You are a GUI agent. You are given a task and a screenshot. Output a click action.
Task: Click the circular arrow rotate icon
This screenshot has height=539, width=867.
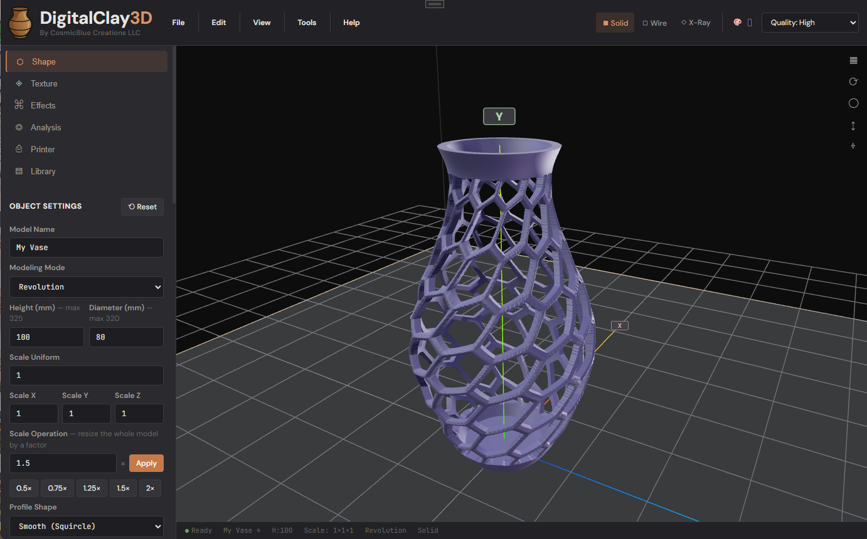click(853, 81)
